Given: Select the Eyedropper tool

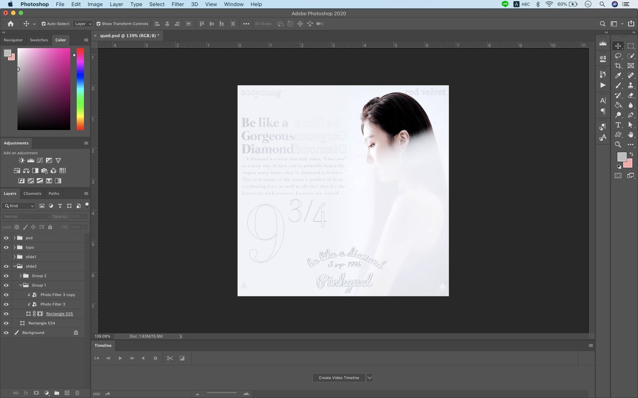Looking at the screenshot, I should click(618, 76).
